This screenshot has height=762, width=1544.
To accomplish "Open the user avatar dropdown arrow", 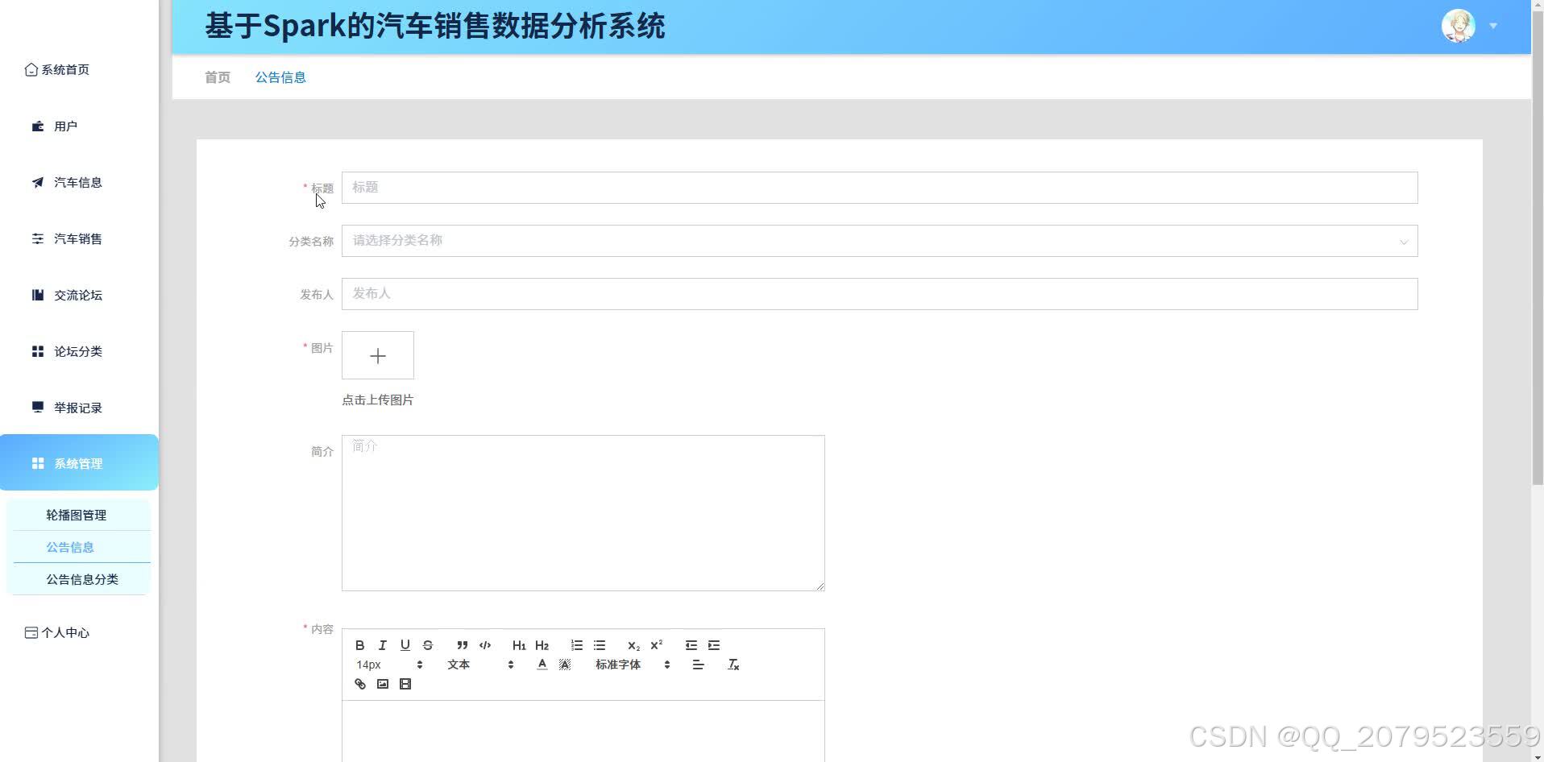I will pos(1493,26).
